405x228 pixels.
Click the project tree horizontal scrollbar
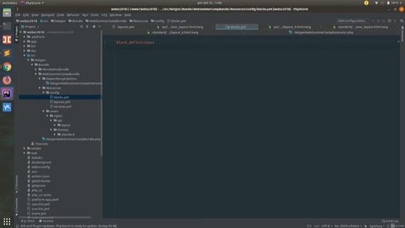click(56, 217)
